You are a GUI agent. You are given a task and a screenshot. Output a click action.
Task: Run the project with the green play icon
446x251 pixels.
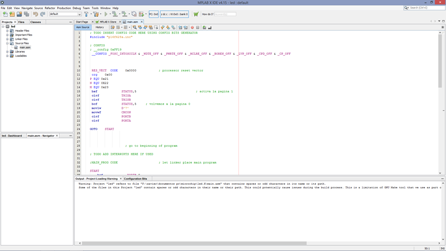[x=106, y=14]
